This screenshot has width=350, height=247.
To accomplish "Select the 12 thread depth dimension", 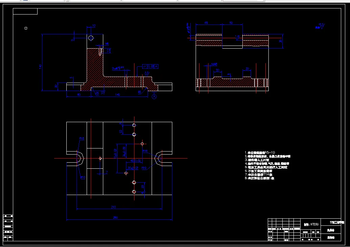I will (108, 51).
